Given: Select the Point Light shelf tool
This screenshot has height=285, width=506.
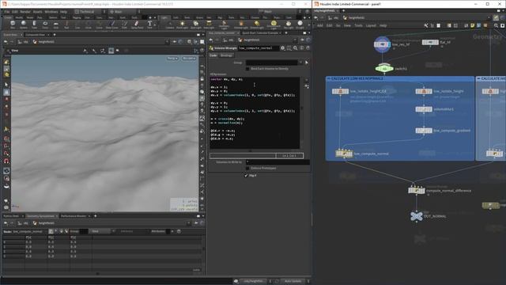Looking at the screenshot, I should (183, 25).
